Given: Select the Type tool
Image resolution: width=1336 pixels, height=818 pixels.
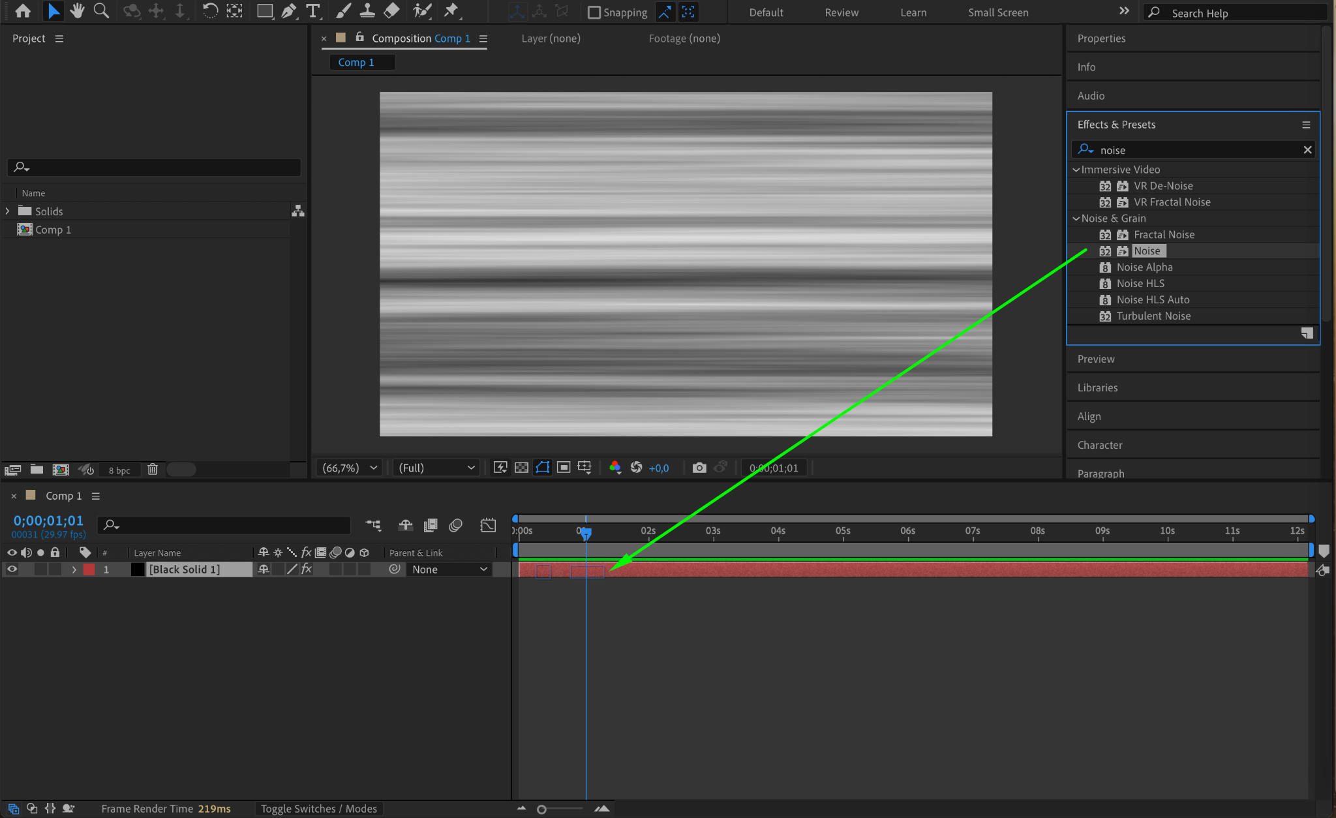Looking at the screenshot, I should 313,11.
